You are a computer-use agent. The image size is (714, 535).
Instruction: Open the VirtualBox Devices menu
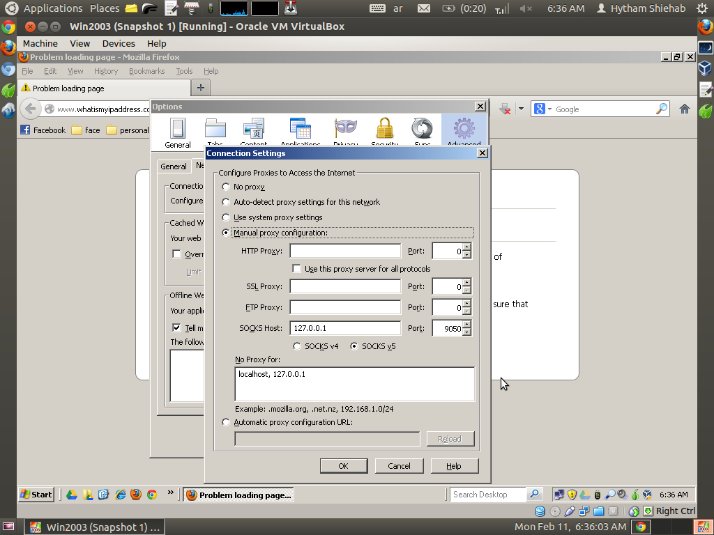tap(119, 44)
